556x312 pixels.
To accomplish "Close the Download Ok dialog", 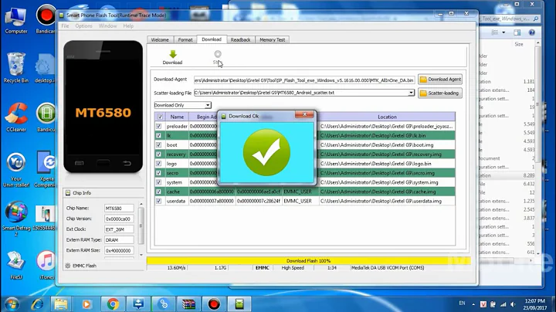I will 304,114.
